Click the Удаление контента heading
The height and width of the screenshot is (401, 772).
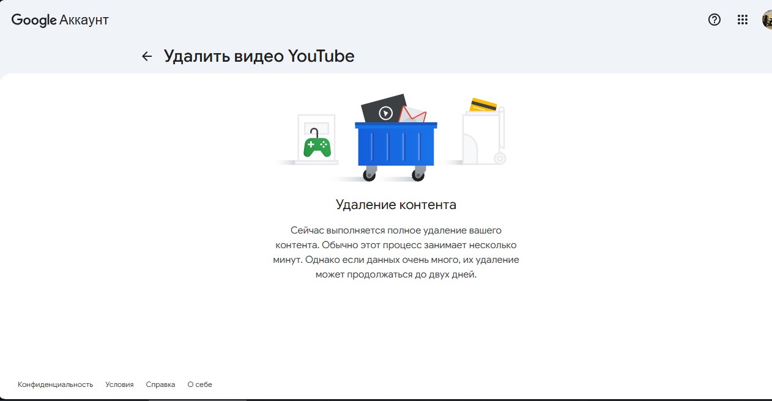coord(396,205)
